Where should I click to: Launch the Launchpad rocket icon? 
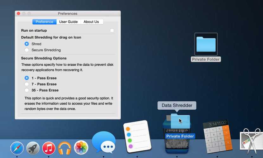(33, 148)
